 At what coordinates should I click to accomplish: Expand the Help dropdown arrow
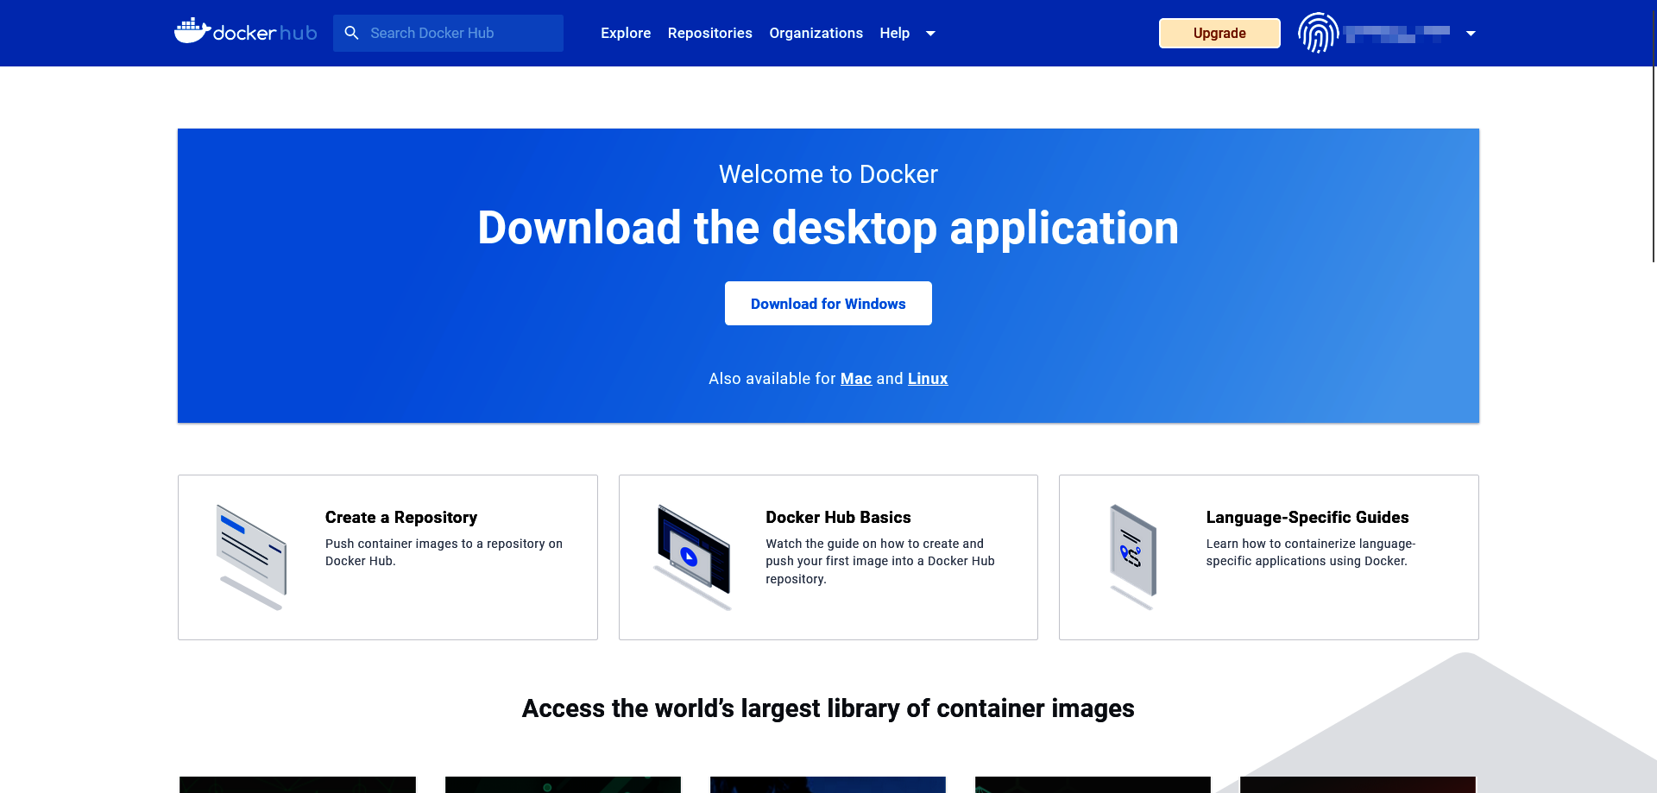coord(930,33)
